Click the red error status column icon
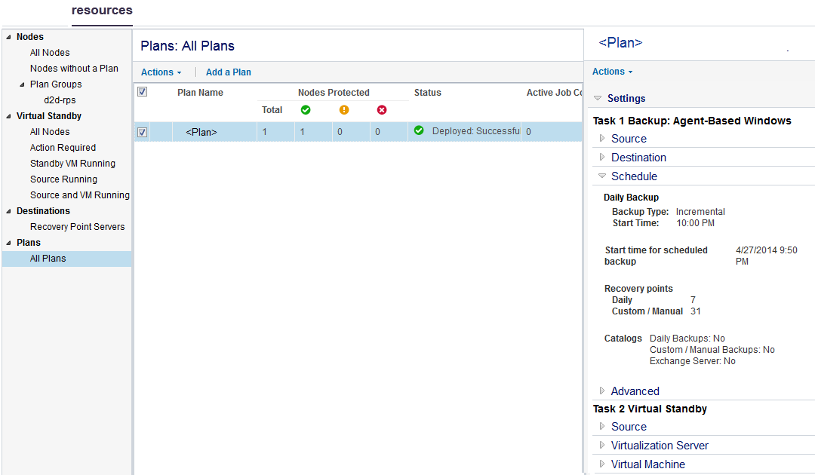This screenshot has height=475, width=815. tap(382, 110)
